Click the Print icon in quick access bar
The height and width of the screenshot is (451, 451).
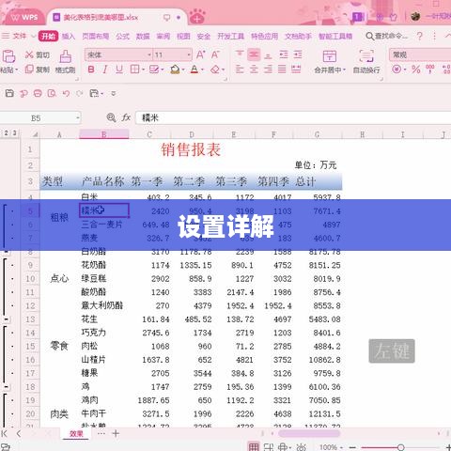coord(38,93)
